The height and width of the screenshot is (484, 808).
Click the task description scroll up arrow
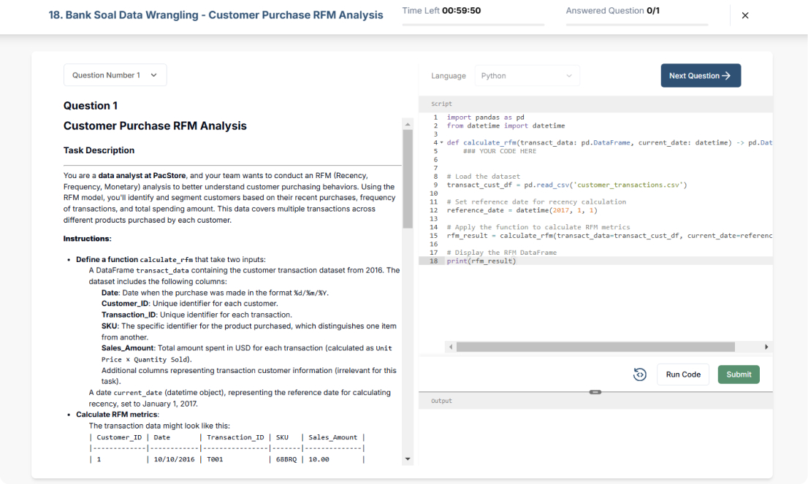tap(408, 124)
